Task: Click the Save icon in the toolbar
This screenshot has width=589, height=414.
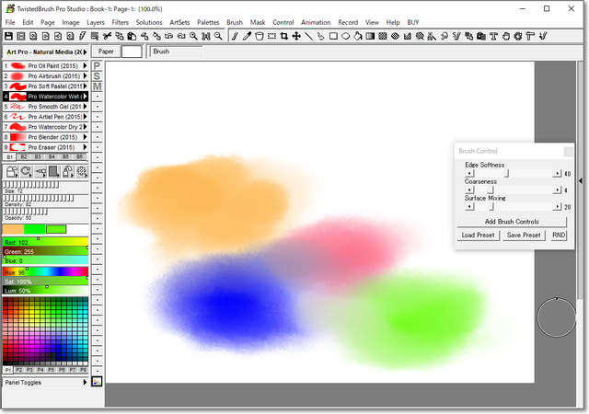Action: pos(8,36)
